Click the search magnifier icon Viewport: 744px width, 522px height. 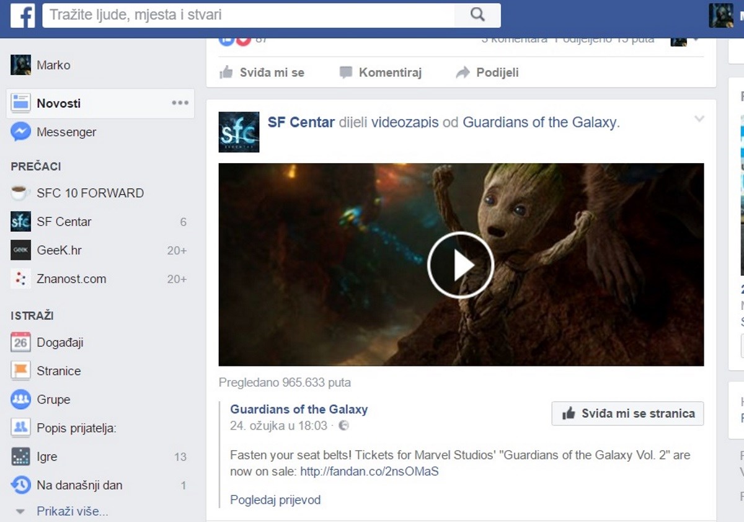click(477, 15)
